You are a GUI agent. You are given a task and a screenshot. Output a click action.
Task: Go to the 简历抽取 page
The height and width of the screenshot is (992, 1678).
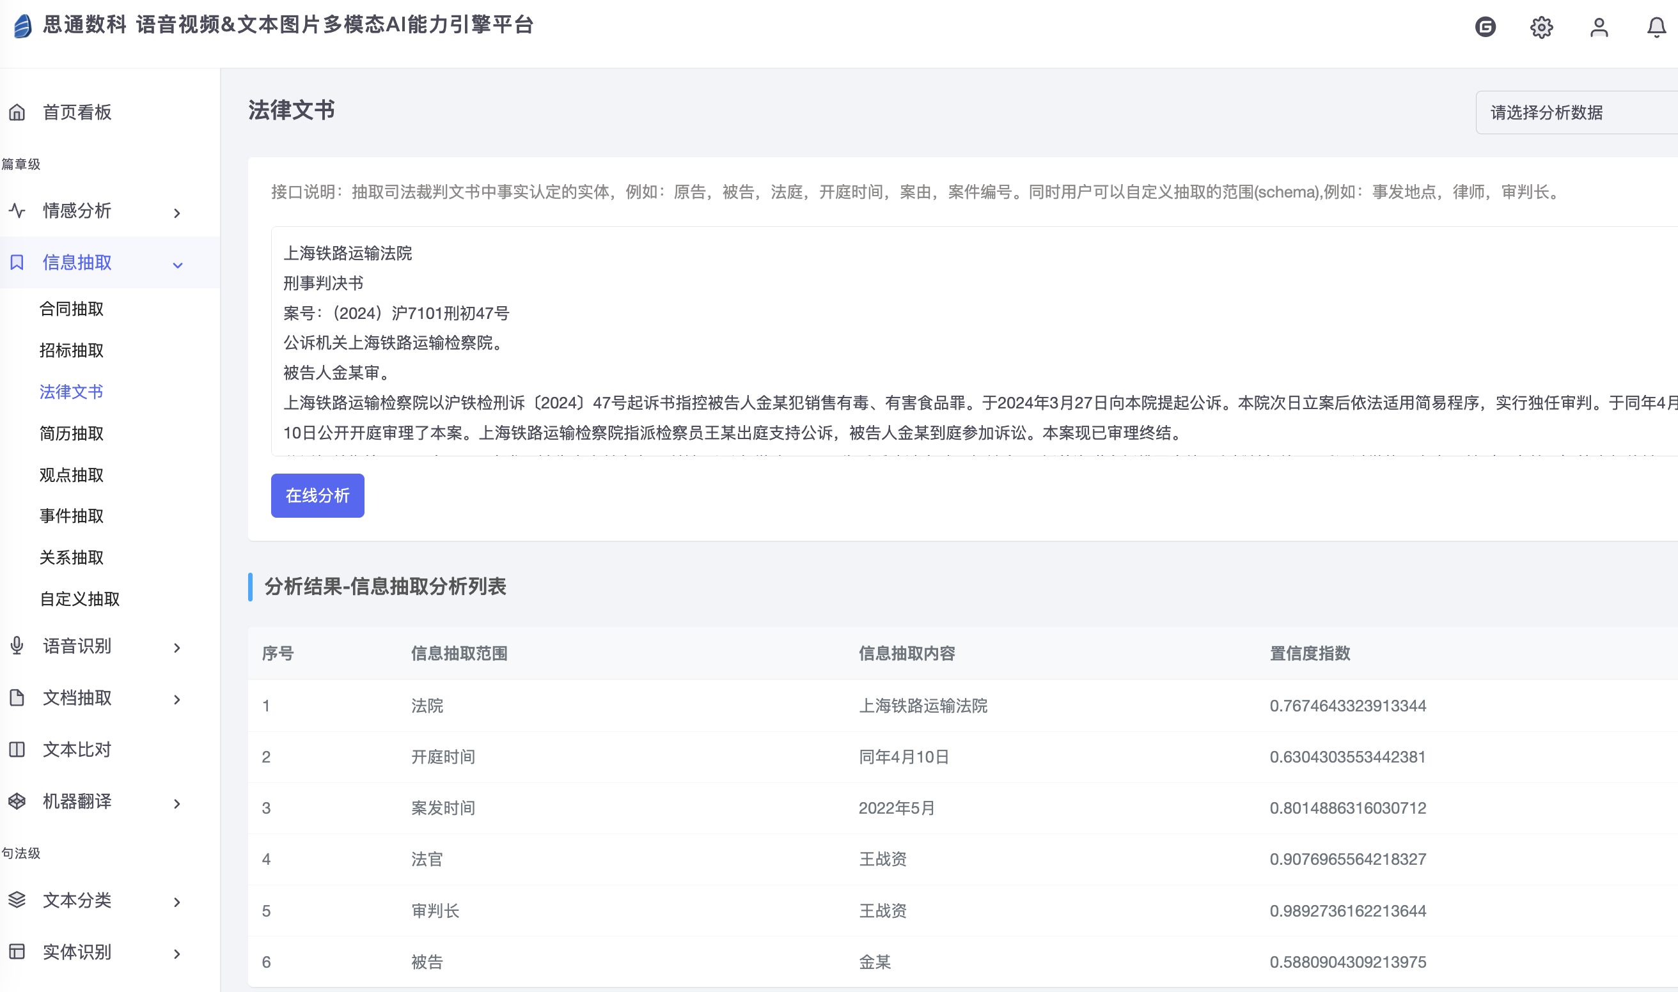(72, 433)
